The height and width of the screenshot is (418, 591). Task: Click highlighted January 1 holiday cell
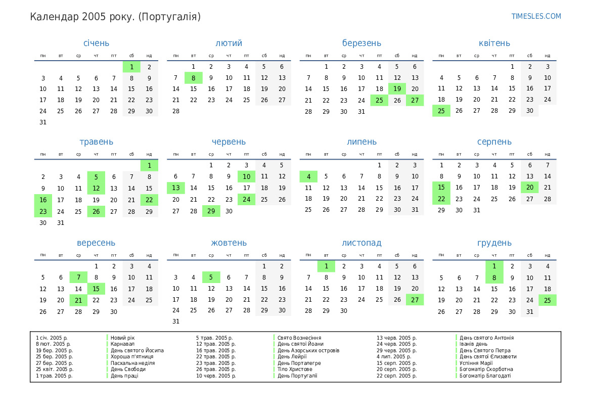131,67
